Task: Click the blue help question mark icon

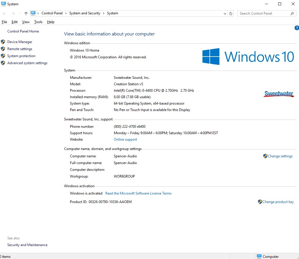Action: coord(297,28)
